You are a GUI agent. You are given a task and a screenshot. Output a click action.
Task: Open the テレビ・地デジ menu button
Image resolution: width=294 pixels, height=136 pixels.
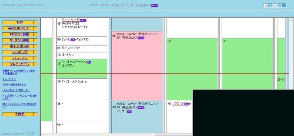coord(20,64)
